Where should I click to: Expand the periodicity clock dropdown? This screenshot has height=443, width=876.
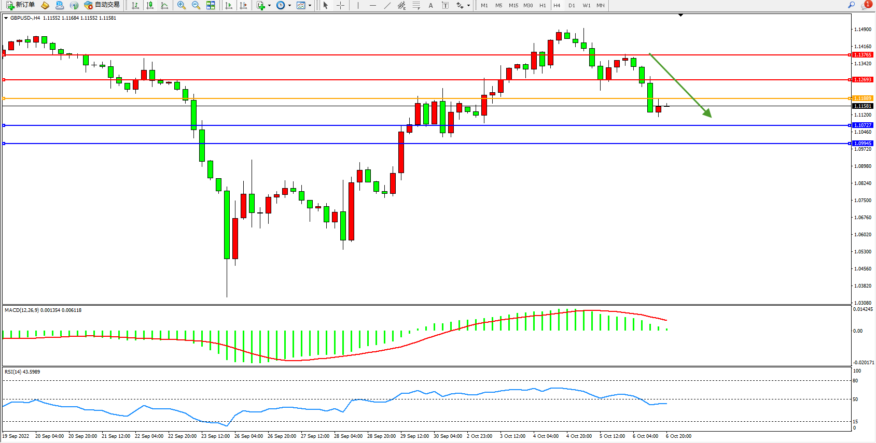coord(289,5)
